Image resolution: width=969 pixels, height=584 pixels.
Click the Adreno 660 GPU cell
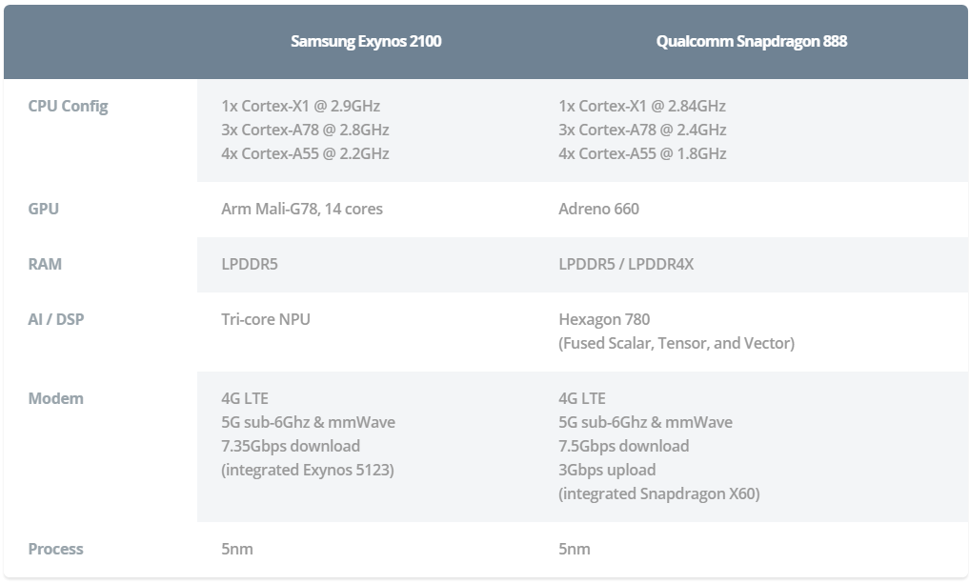point(598,208)
